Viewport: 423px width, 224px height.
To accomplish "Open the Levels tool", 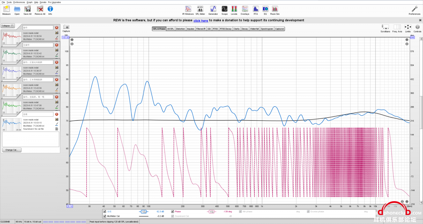I will [234, 9].
